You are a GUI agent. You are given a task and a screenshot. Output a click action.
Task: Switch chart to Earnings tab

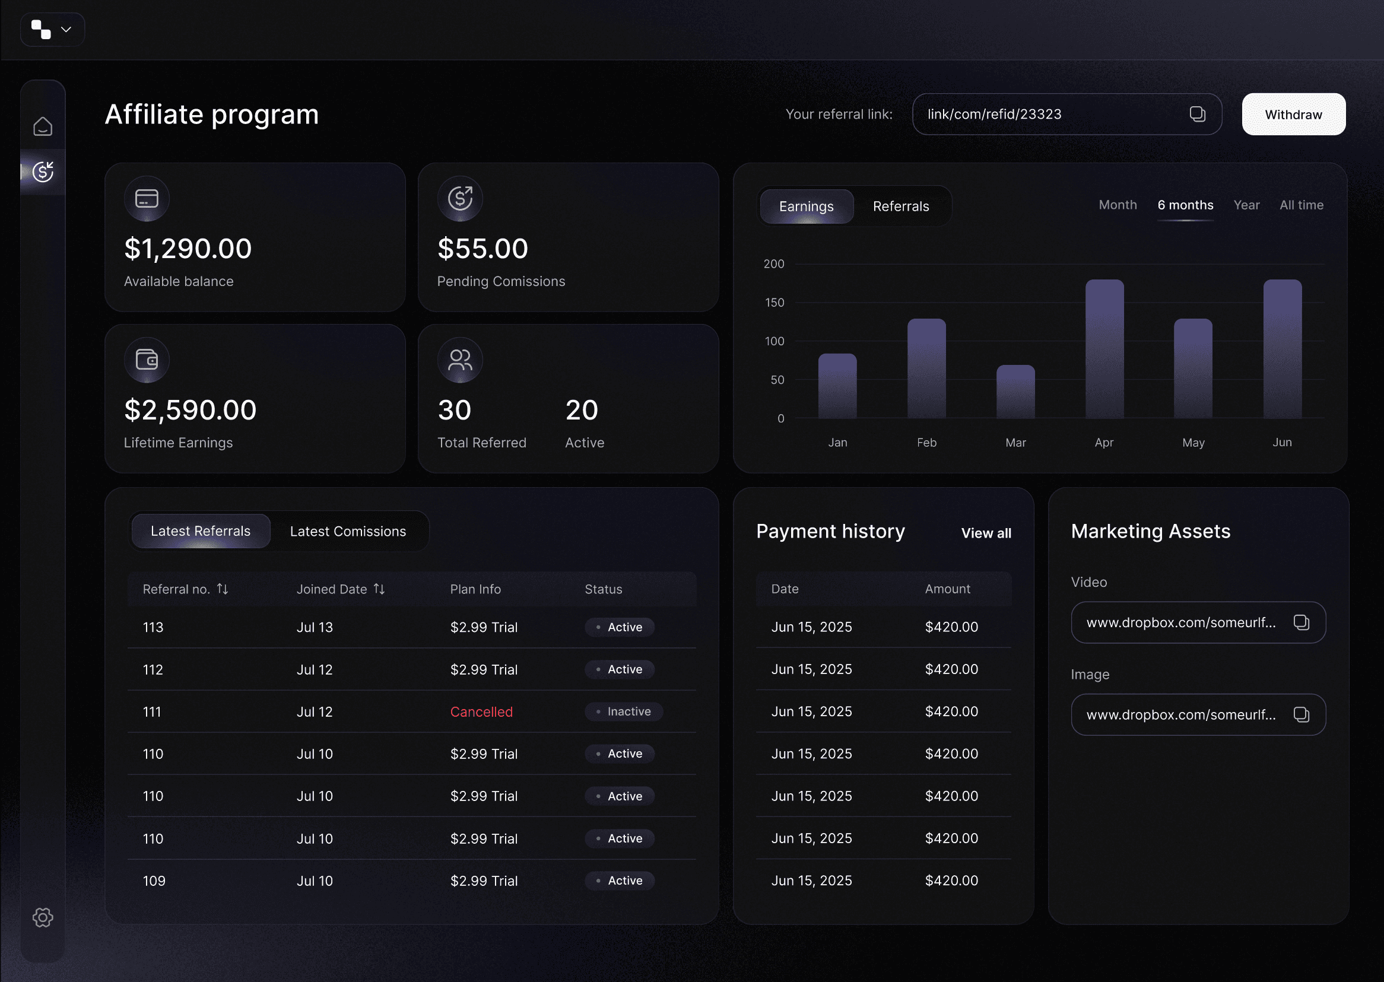[806, 206]
